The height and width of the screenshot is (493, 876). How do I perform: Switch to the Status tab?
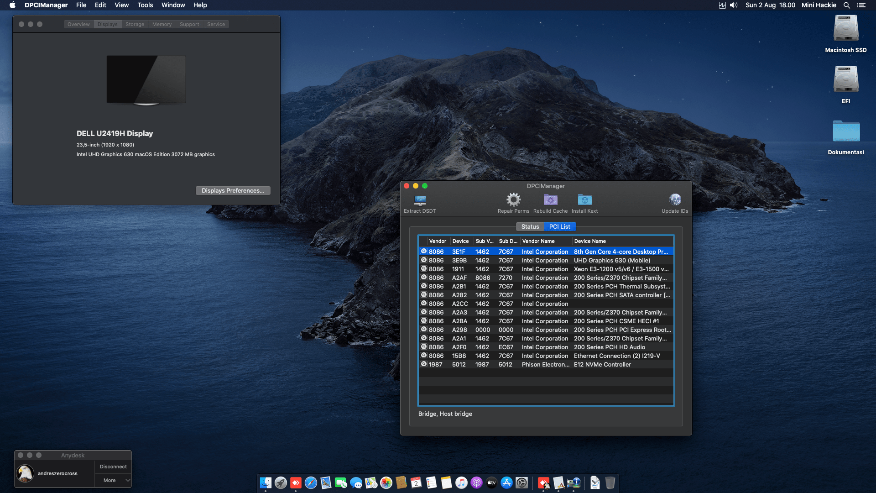[x=530, y=227]
